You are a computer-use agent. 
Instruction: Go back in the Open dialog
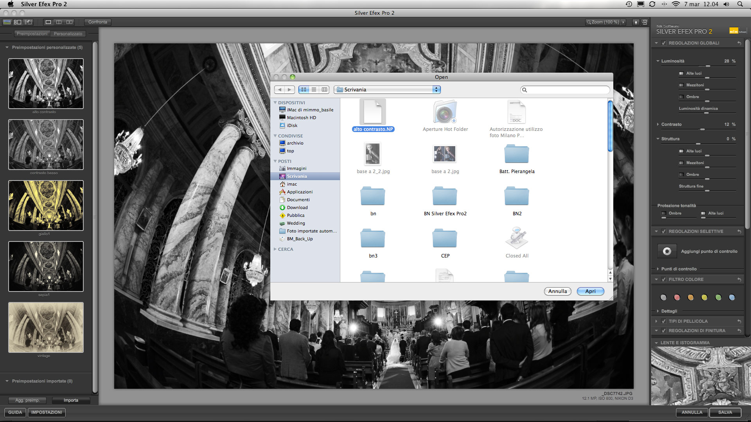tap(280, 89)
